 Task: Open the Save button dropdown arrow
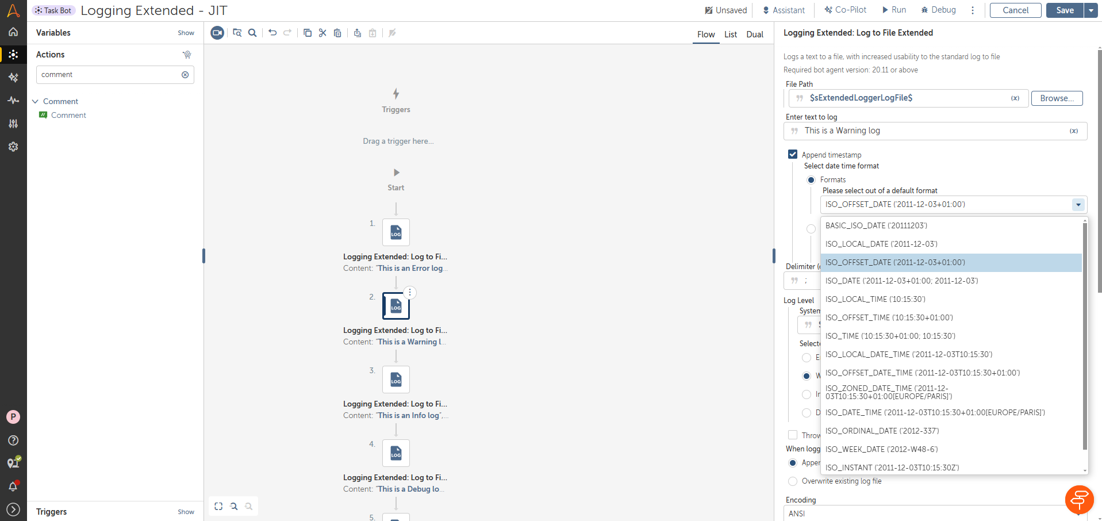tap(1091, 10)
